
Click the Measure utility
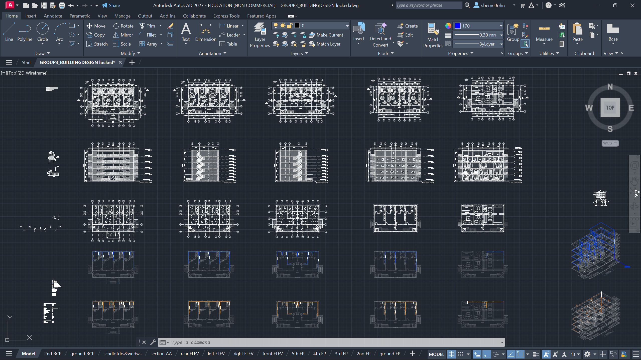(x=544, y=33)
